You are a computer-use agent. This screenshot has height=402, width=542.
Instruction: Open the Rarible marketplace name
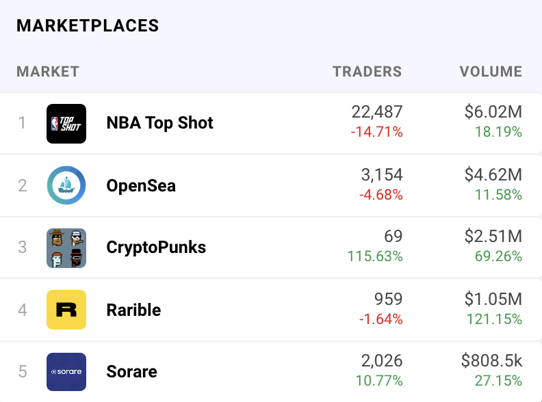133,310
